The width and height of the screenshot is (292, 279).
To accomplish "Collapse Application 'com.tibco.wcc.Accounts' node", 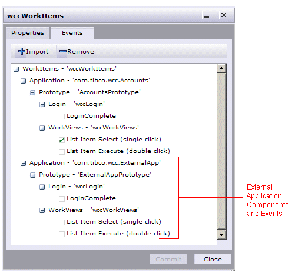I will coord(24,81).
